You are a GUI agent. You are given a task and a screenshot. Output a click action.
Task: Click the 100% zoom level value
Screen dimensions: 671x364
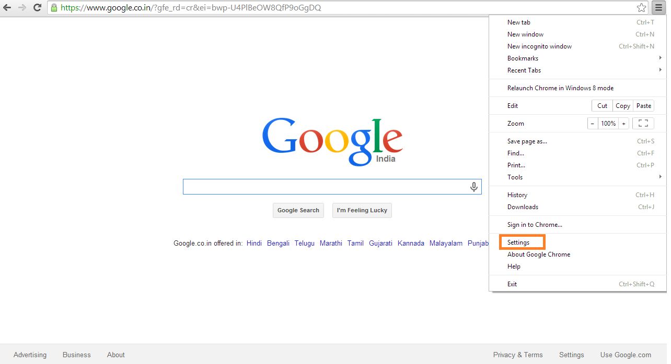[x=608, y=124]
